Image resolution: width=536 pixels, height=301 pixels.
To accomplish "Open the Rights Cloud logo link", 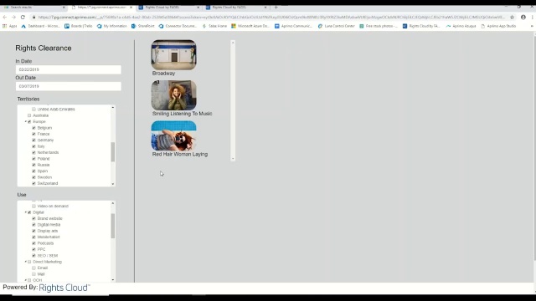I will (64, 288).
